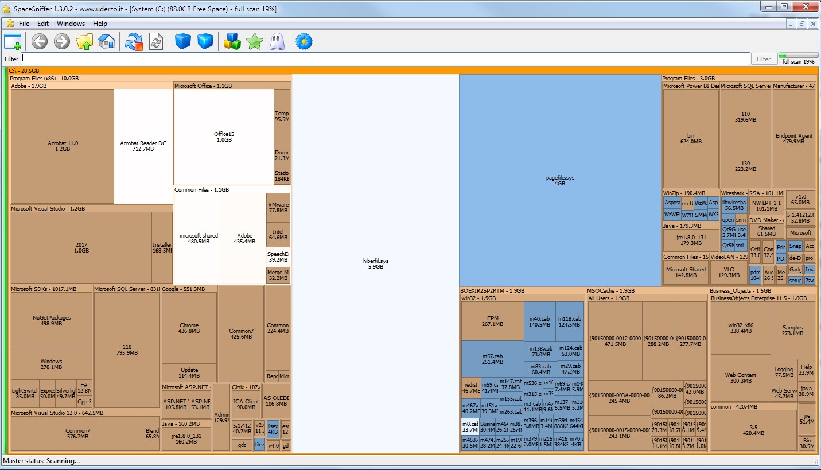
Task: Select the ICA Client 90.0MB block
Action: tap(246, 405)
